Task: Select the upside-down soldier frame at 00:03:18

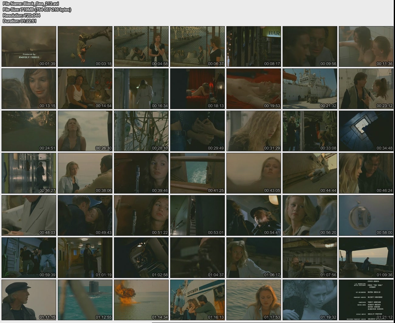Action: [x=85, y=46]
